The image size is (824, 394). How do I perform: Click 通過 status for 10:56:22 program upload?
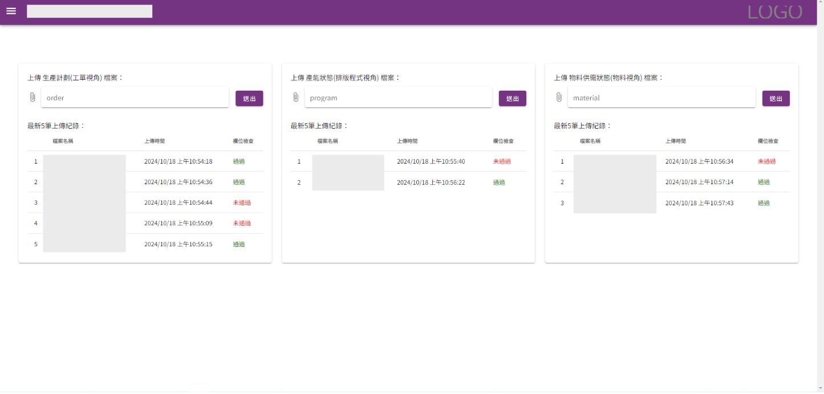[x=499, y=182]
